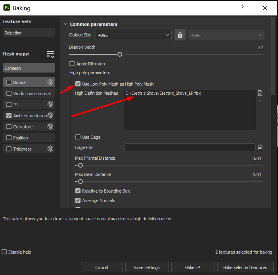Check the World space normal map
The height and width of the screenshot is (275, 278).
(9, 94)
